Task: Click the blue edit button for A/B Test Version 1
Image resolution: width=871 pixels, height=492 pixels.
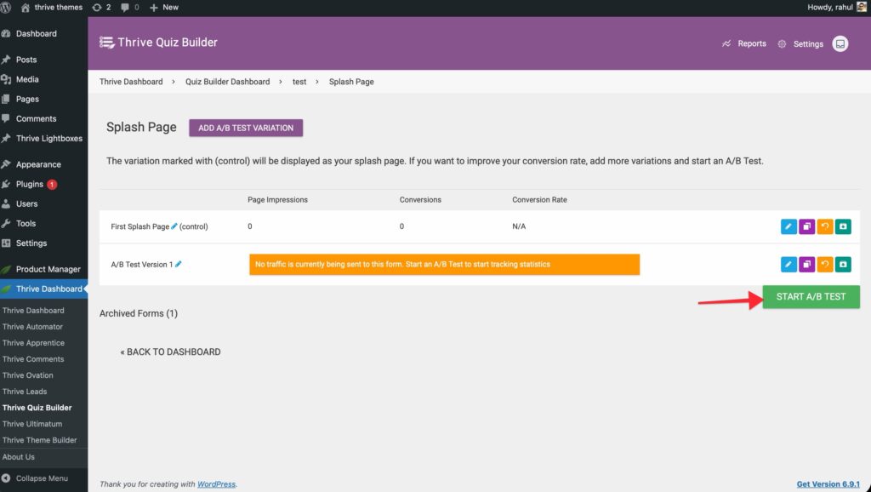Action: pyautogui.click(x=788, y=265)
